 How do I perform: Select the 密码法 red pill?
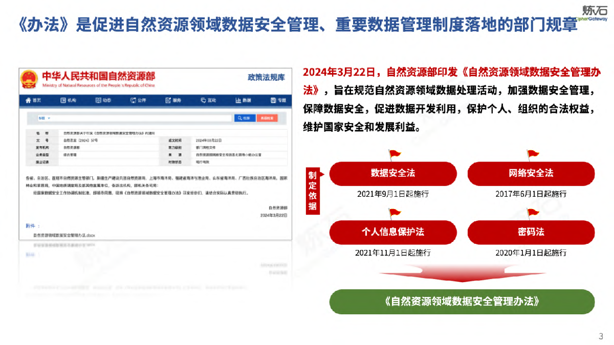pos(531,232)
